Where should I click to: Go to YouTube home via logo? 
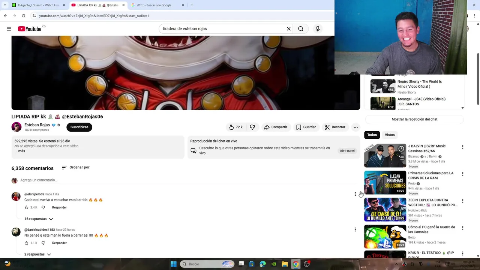coord(30,29)
